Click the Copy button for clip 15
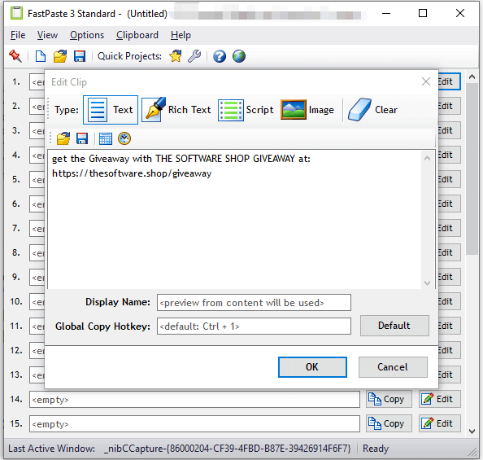Image resolution: width=483 pixels, height=460 pixels. click(389, 423)
